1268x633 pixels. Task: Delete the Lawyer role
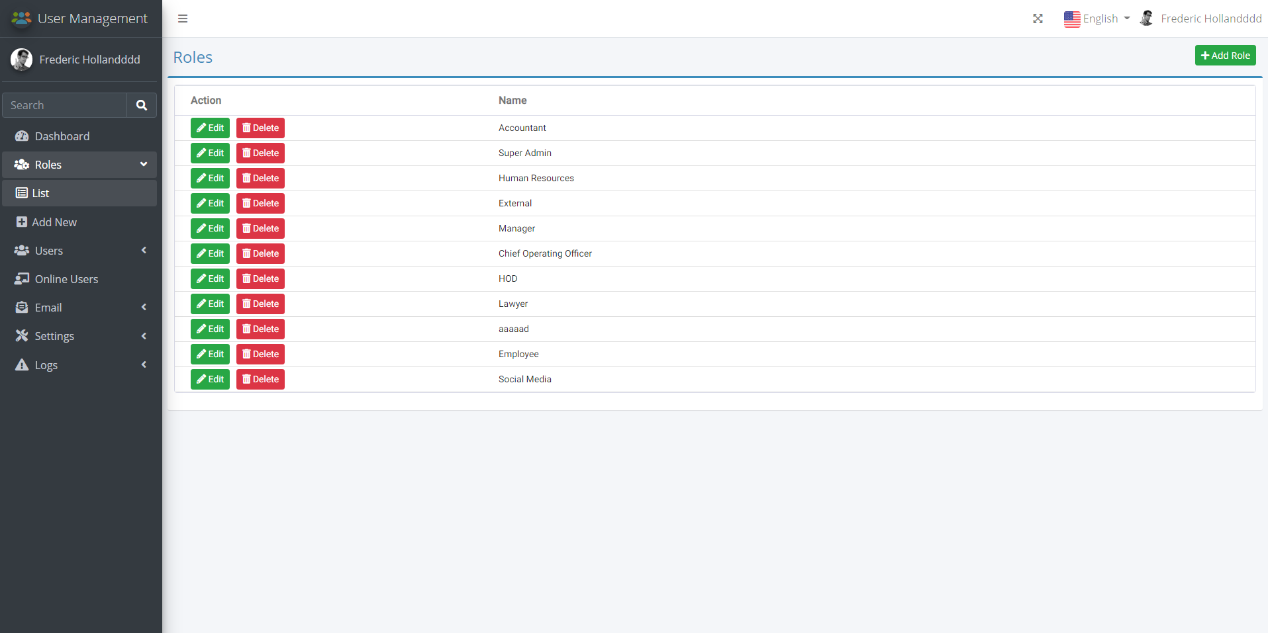click(x=260, y=304)
